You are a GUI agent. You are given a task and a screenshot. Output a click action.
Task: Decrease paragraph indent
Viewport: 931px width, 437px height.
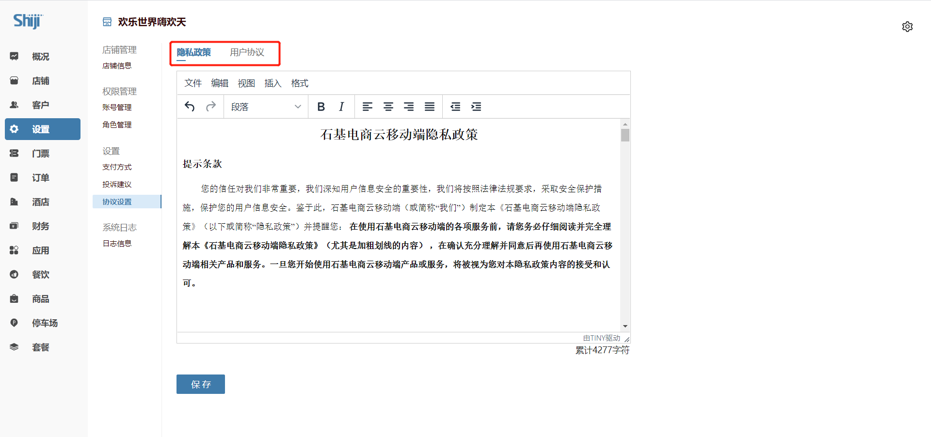pyautogui.click(x=455, y=107)
